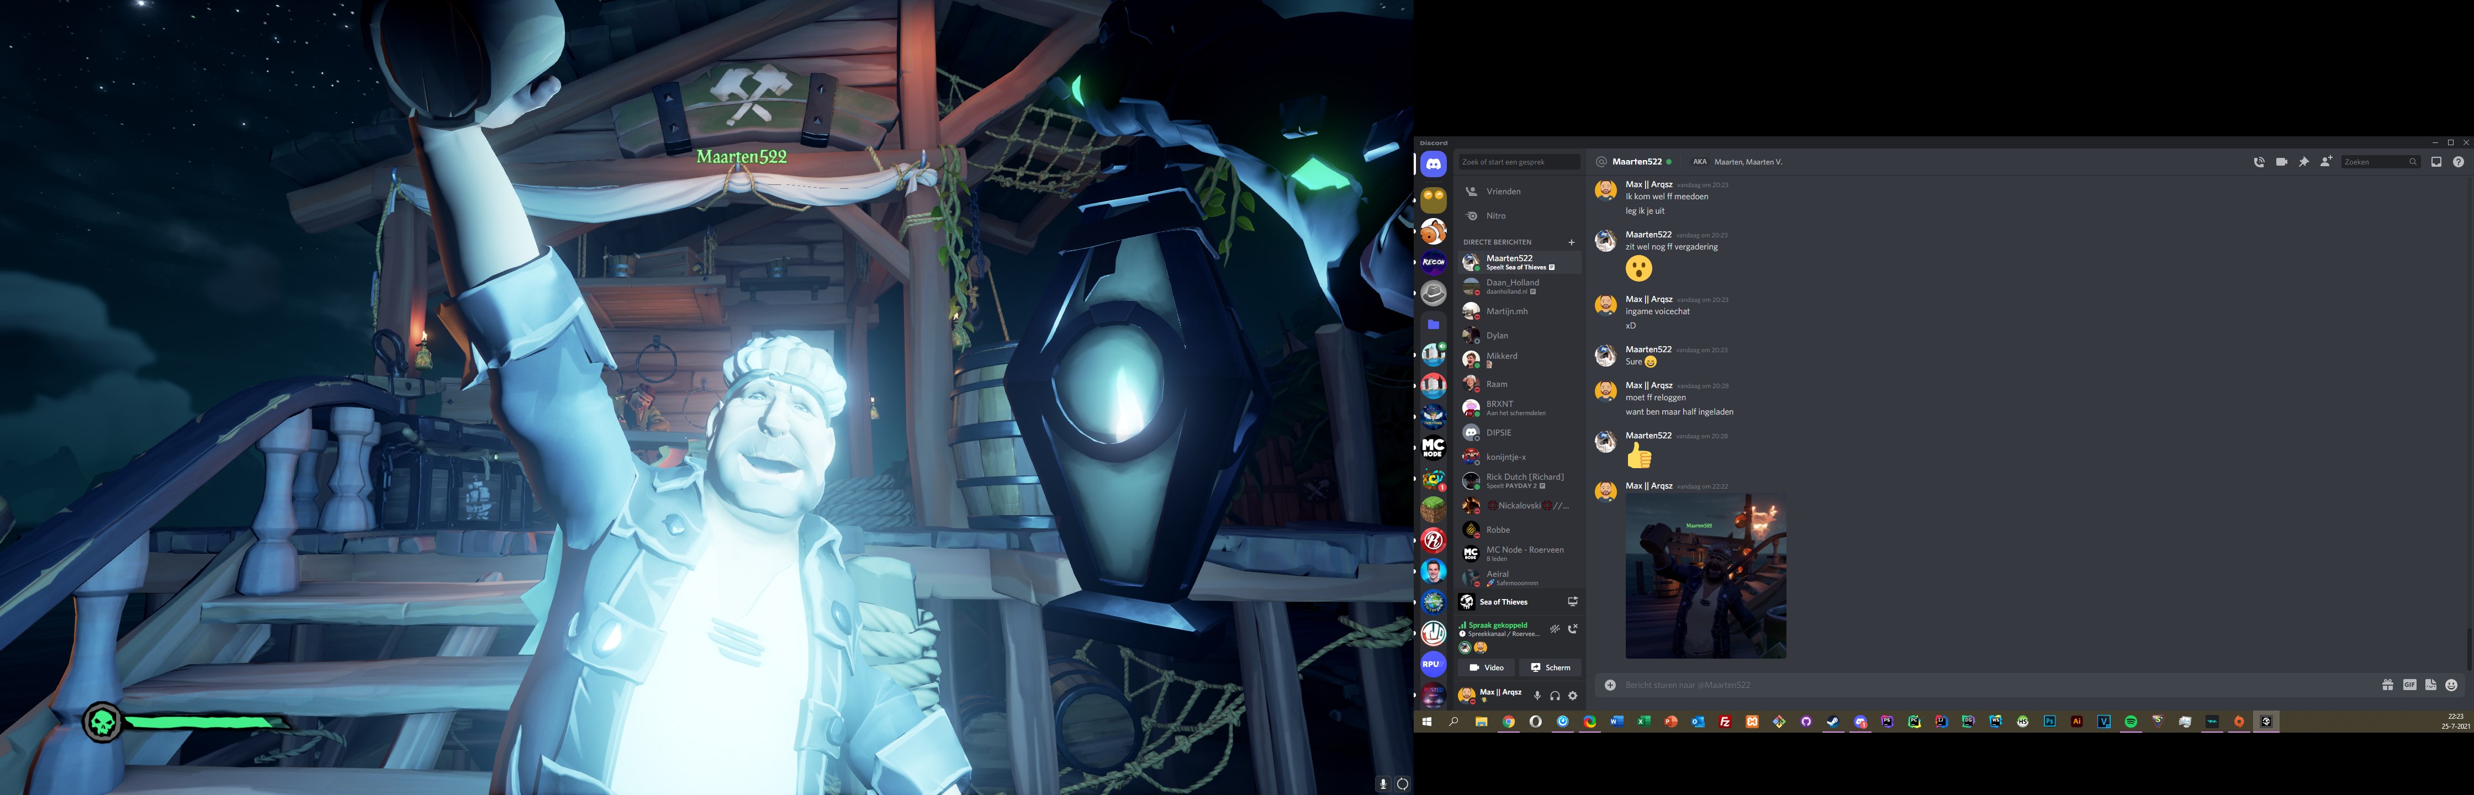
Task: Disconnect from the voice channel
Action: tap(1572, 630)
